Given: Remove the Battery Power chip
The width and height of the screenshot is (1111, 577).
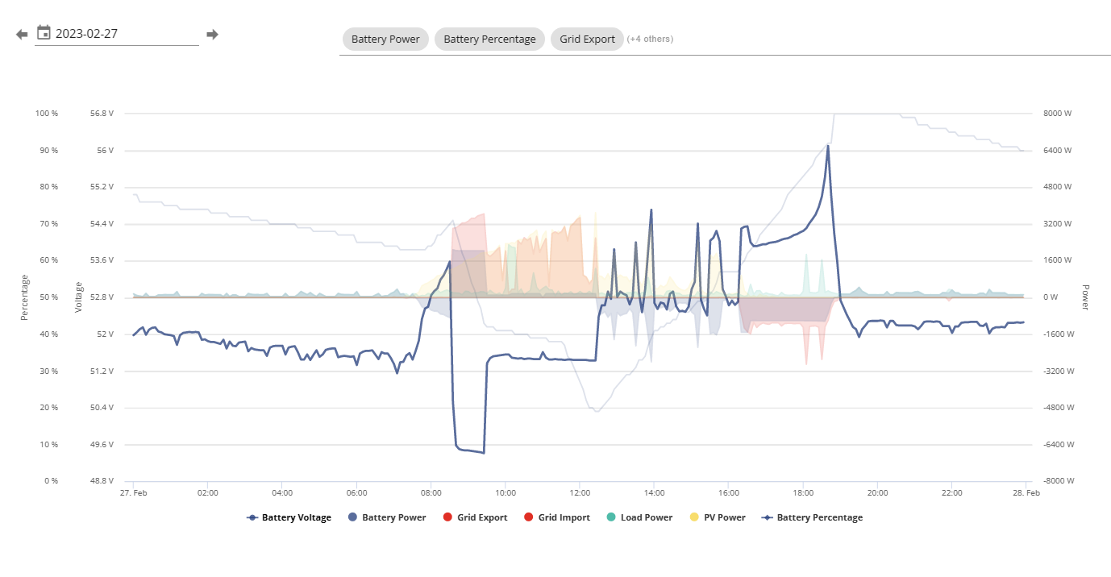Looking at the screenshot, I should [385, 39].
